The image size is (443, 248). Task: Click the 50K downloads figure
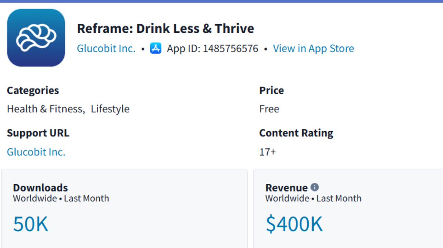(31, 224)
